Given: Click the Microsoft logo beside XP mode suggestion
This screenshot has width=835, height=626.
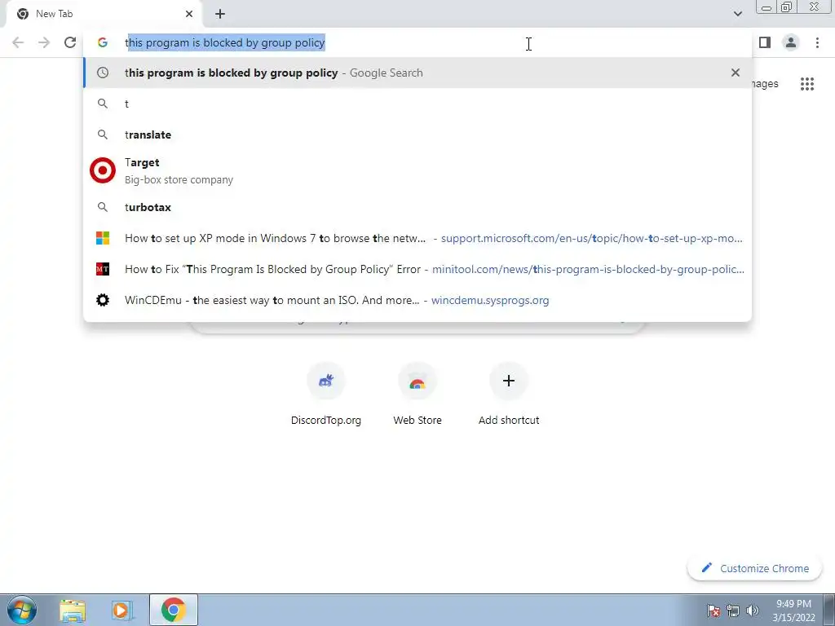Looking at the screenshot, I should click(x=102, y=238).
